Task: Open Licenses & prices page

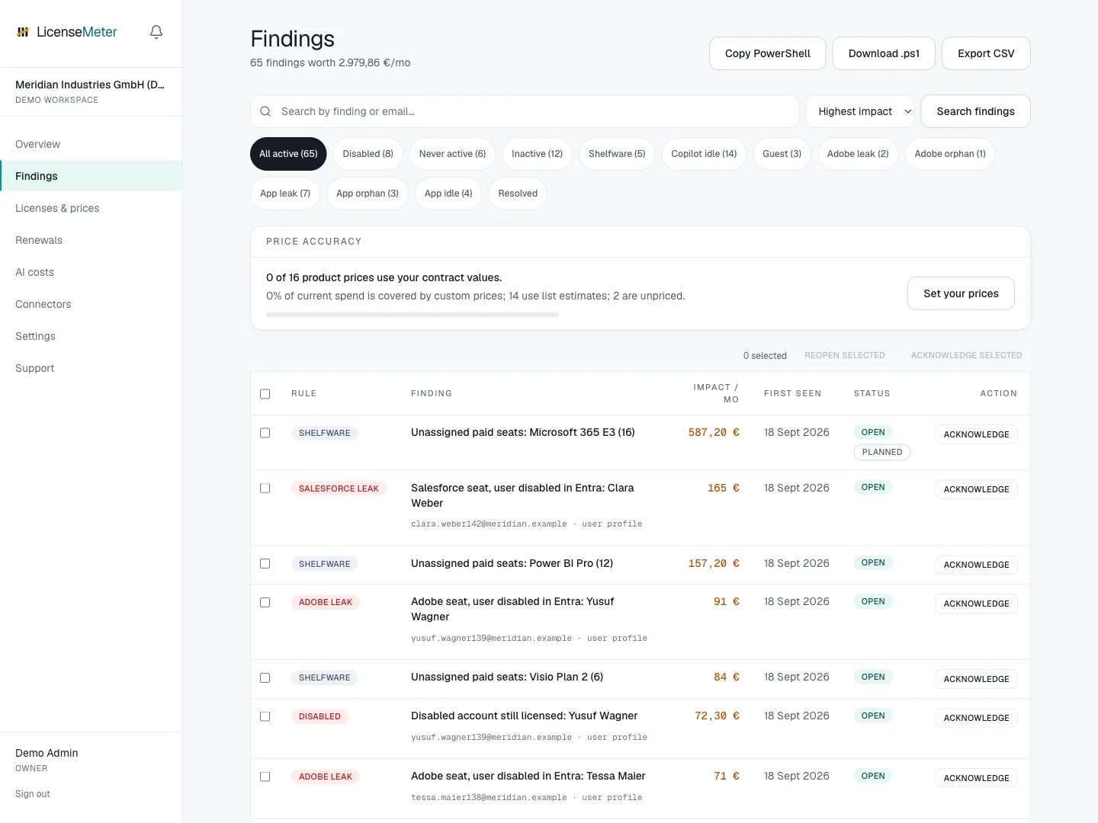Action: 91,208
